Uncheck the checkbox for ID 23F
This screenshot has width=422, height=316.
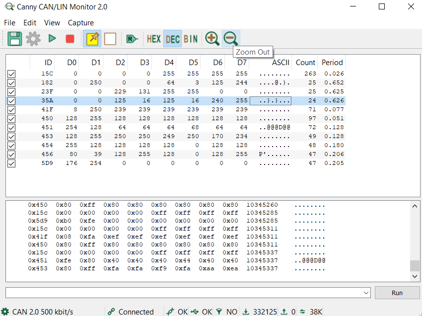[x=11, y=91]
